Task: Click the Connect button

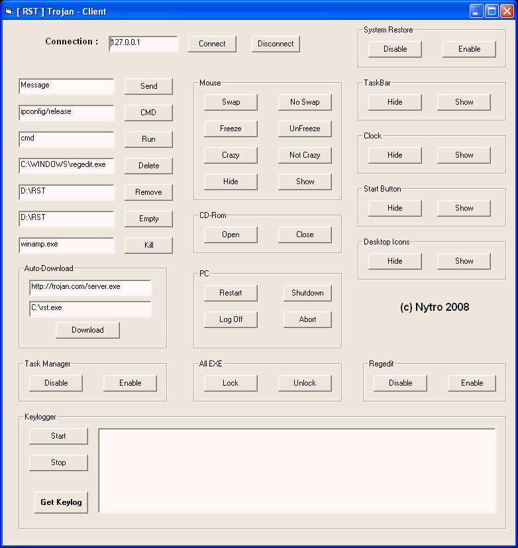Action: pos(212,44)
